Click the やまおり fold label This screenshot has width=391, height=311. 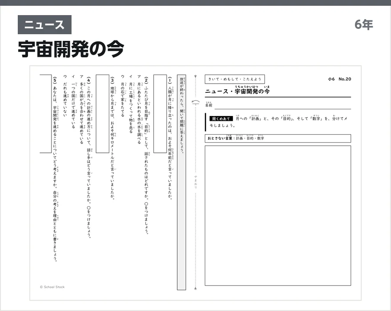click(196, 182)
